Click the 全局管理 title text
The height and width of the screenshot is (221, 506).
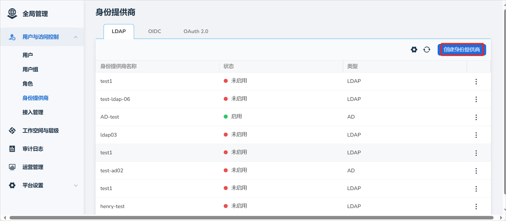(x=35, y=14)
